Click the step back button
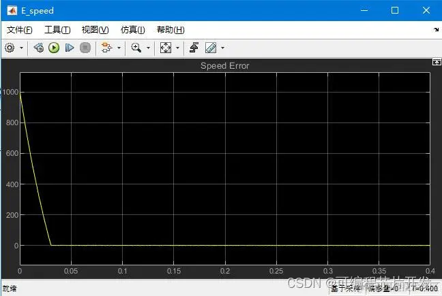Screen dimensions: 442x296 click(x=39, y=48)
